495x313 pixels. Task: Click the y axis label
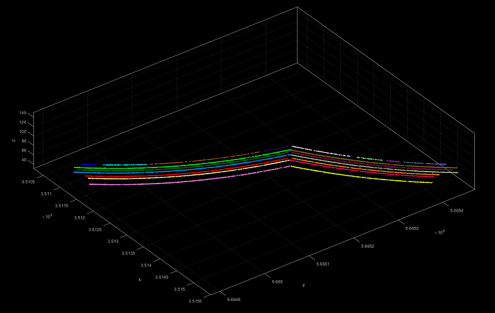click(x=304, y=285)
